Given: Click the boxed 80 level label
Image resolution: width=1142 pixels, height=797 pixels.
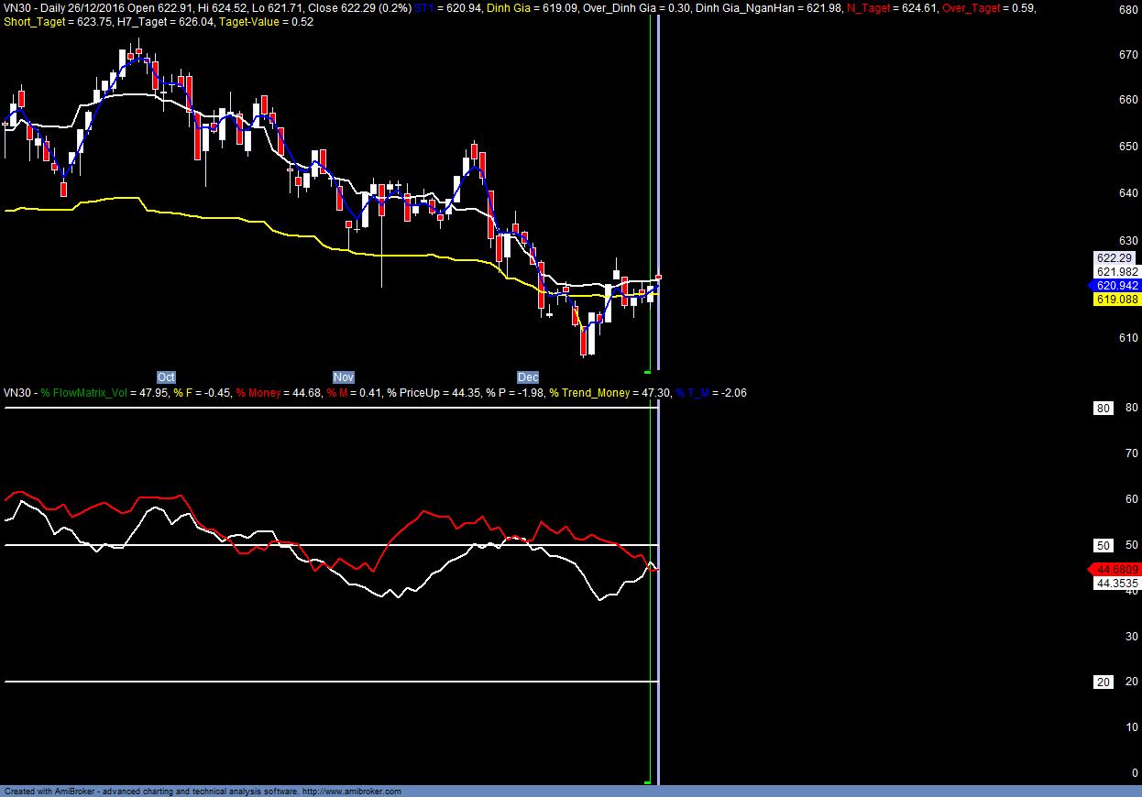Looking at the screenshot, I should (1104, 409).
